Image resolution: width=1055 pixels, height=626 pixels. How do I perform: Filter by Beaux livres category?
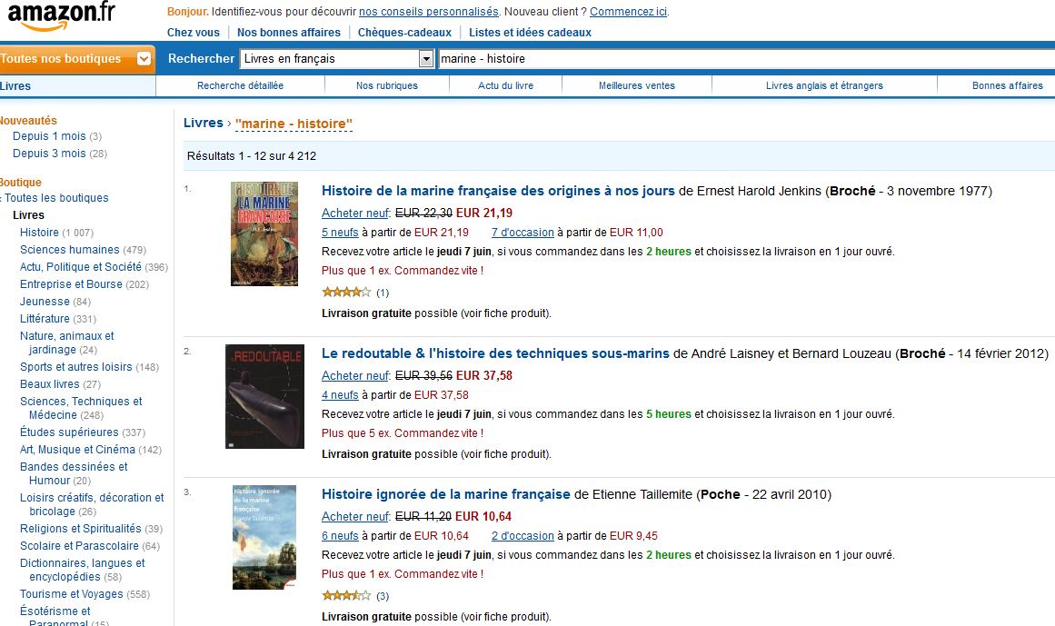50,384
